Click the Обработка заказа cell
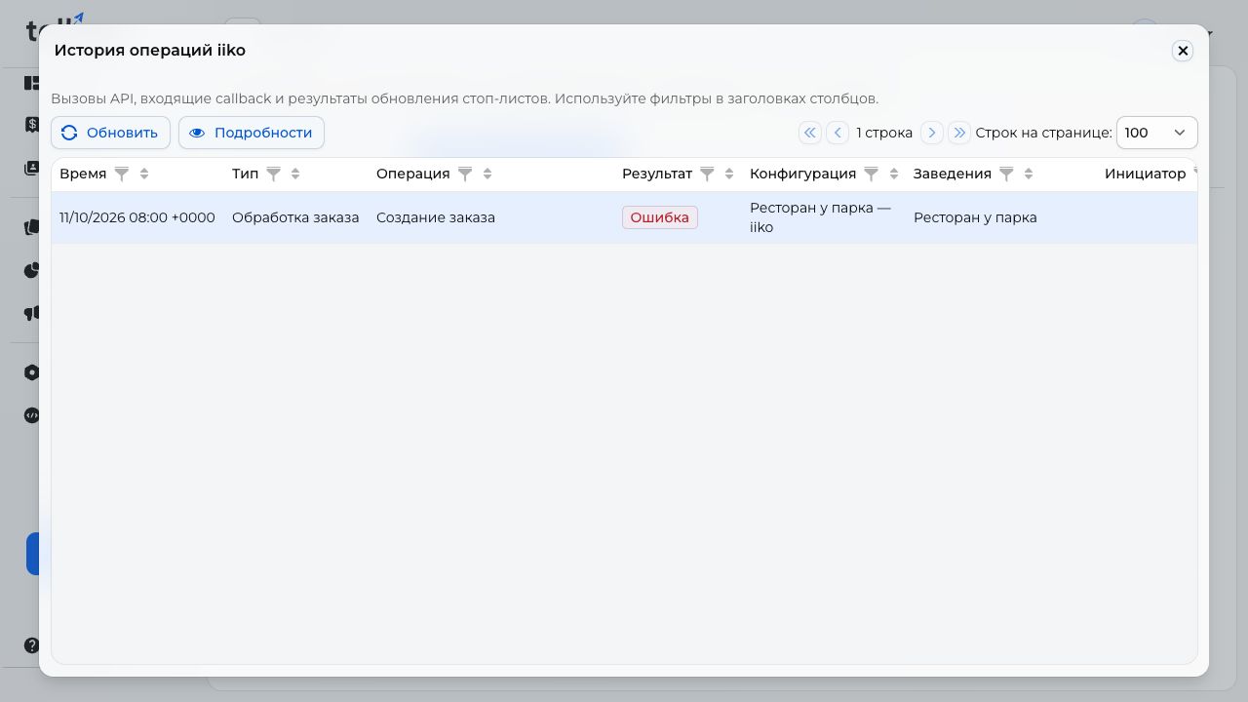The height and width of the screenshot is (702, 1248). [x=295, y=217]
